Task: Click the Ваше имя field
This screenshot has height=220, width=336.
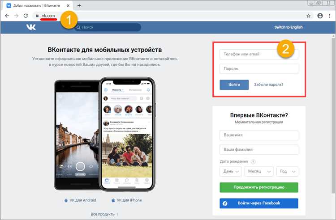Action: [x=259, y=135]
